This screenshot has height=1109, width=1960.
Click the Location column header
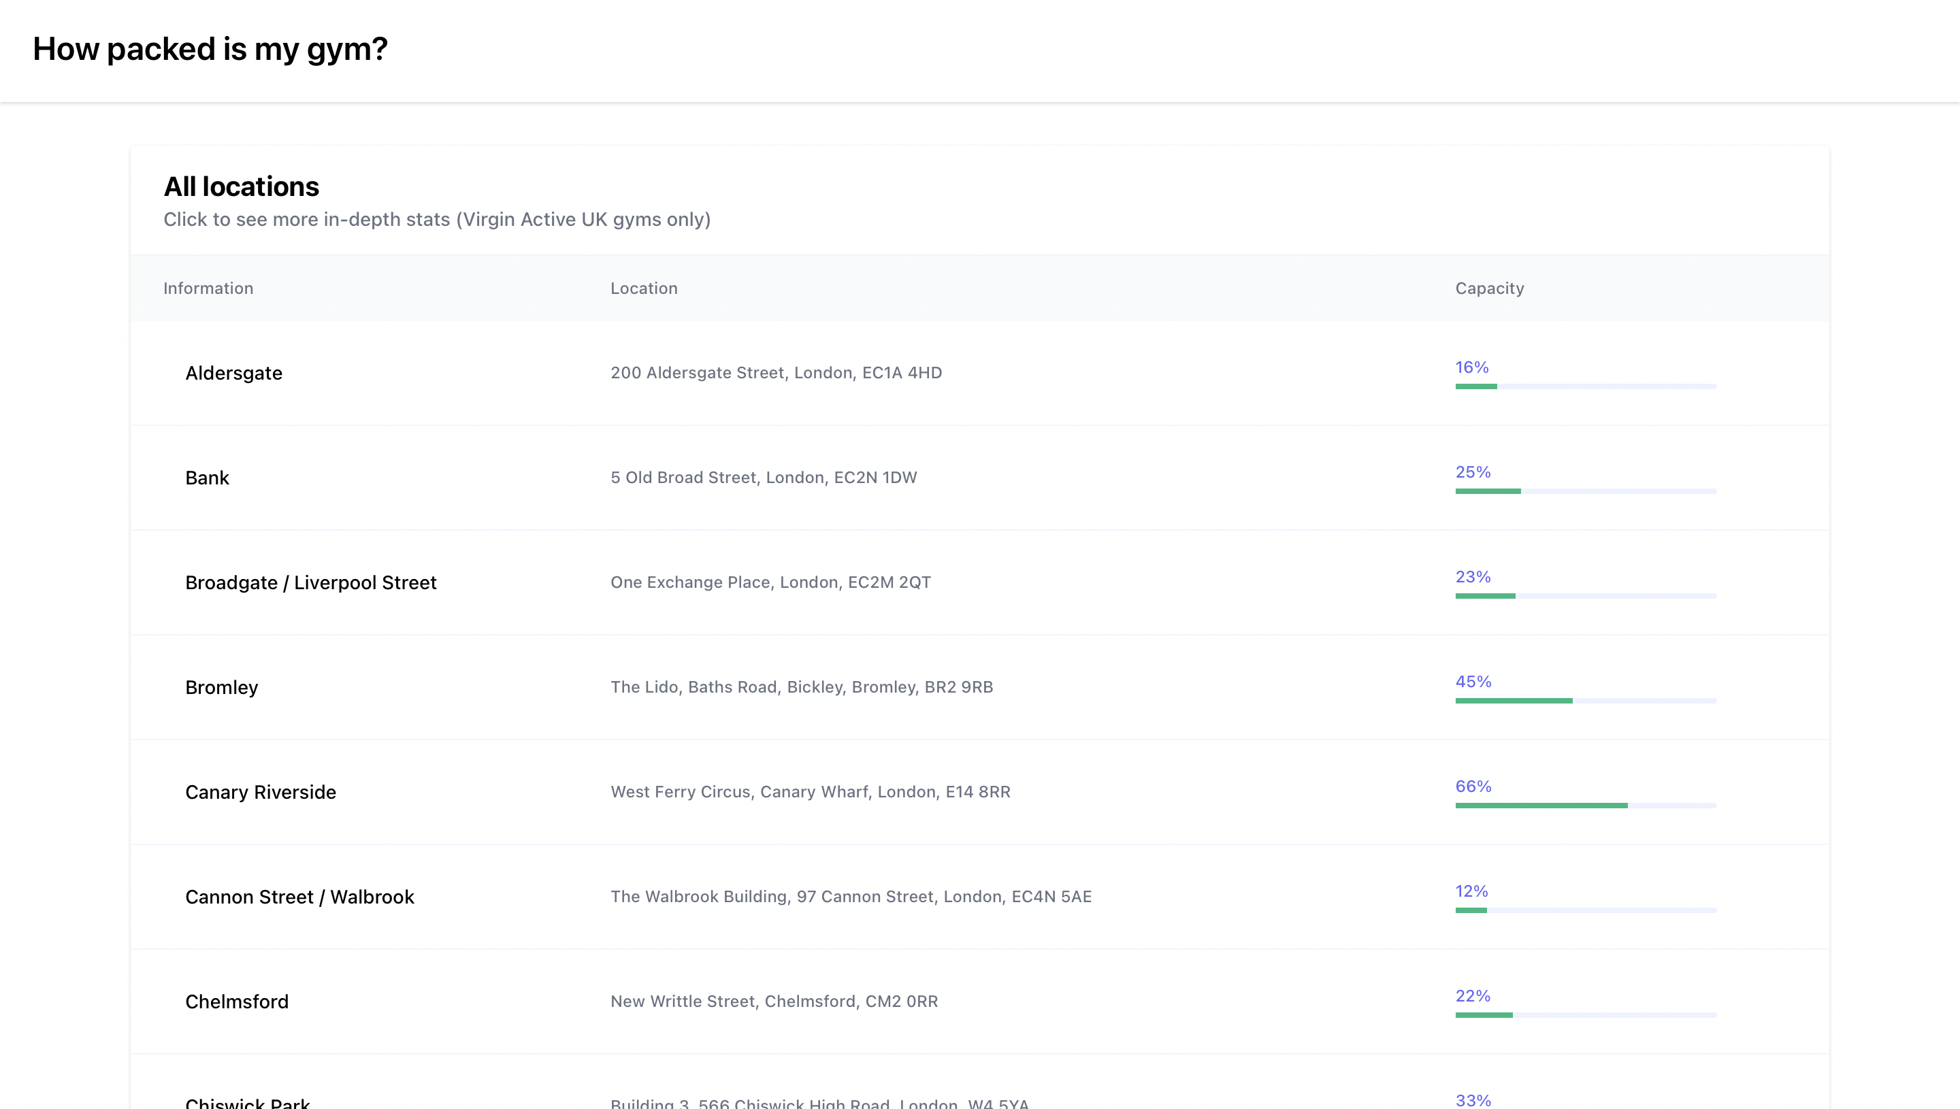(644, 288)
